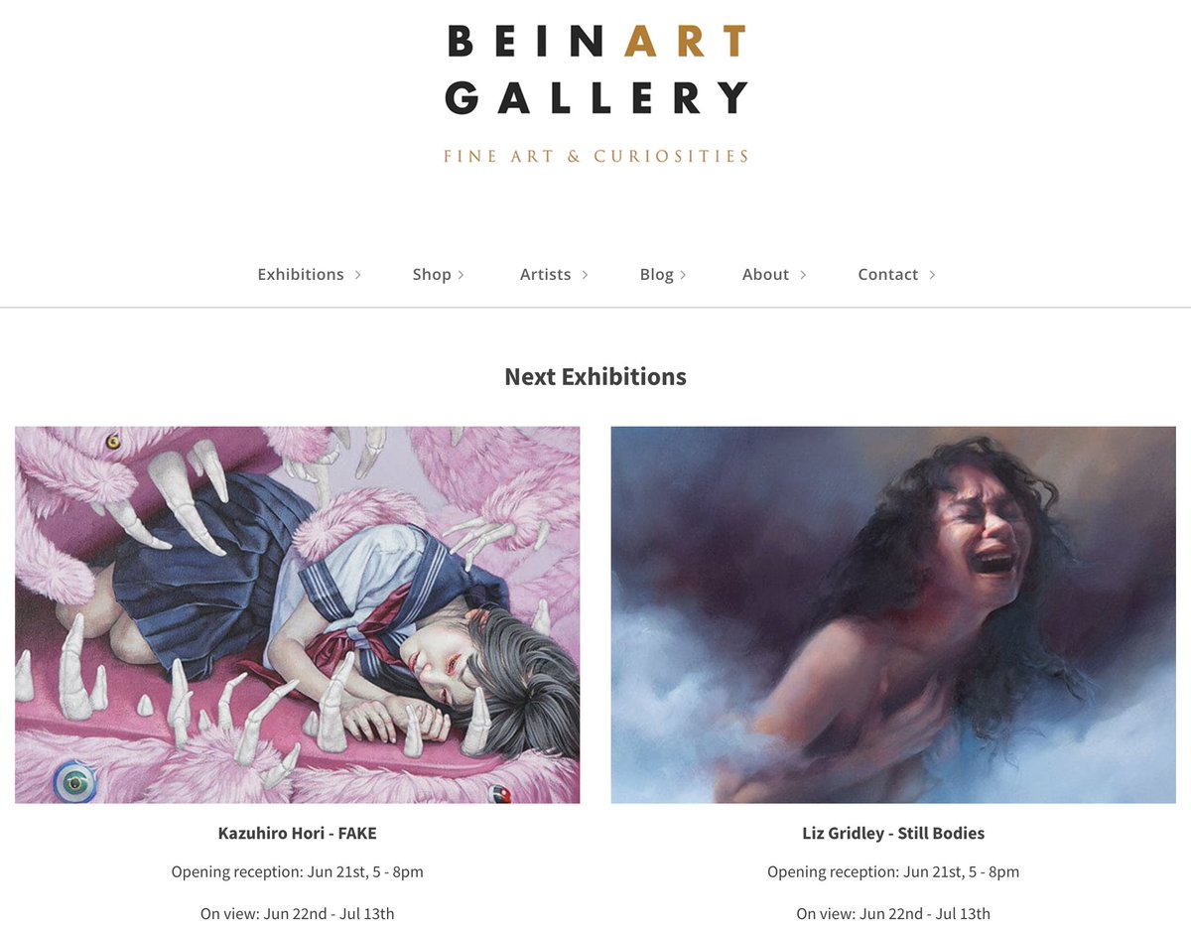Expand the arrow next to Contact

click(x=932, y=275)
